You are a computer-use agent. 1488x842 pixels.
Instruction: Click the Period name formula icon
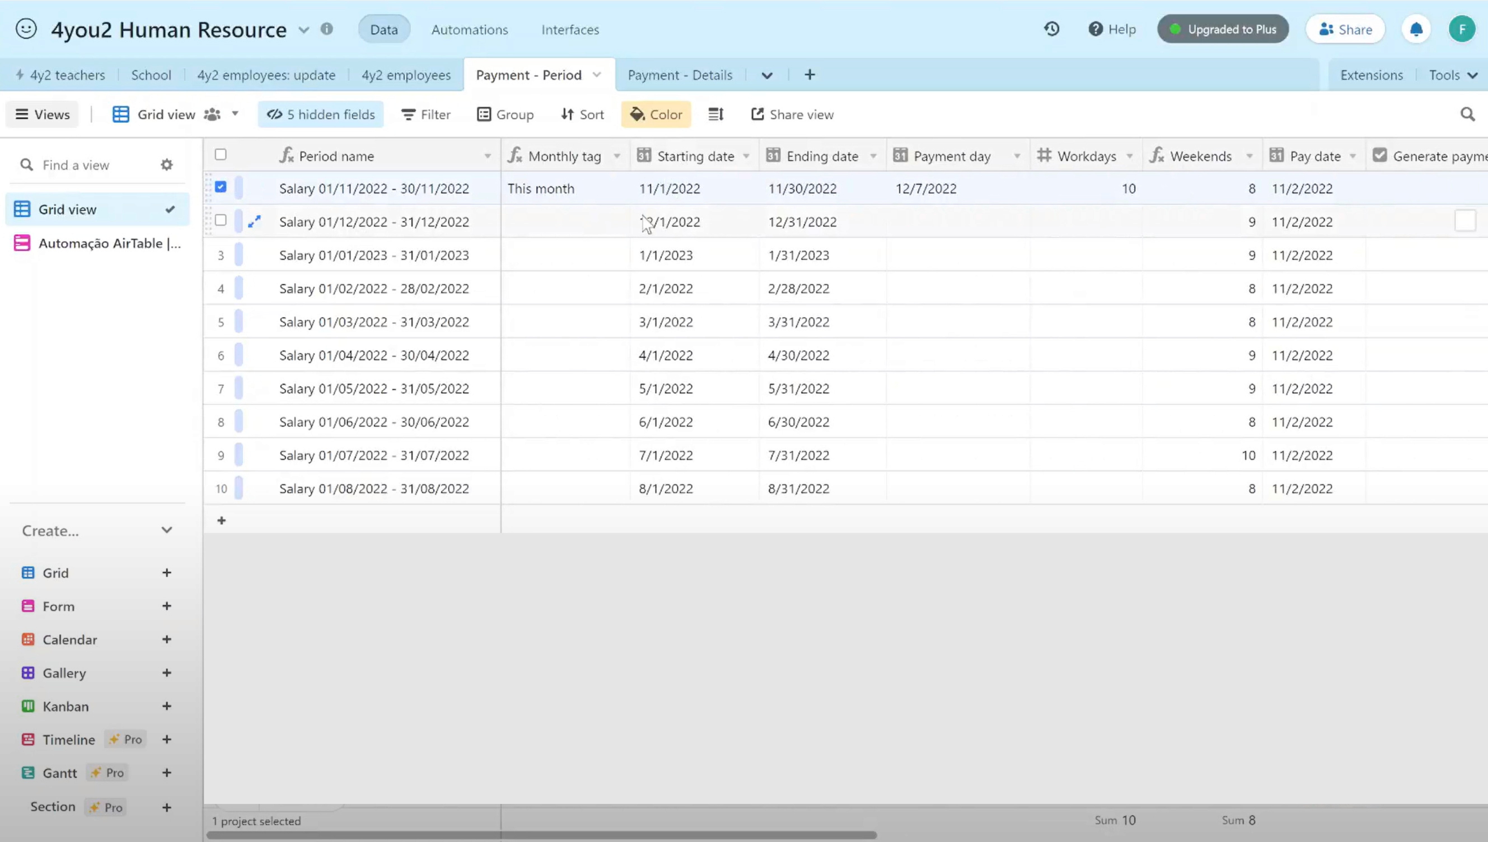[287, 156]
